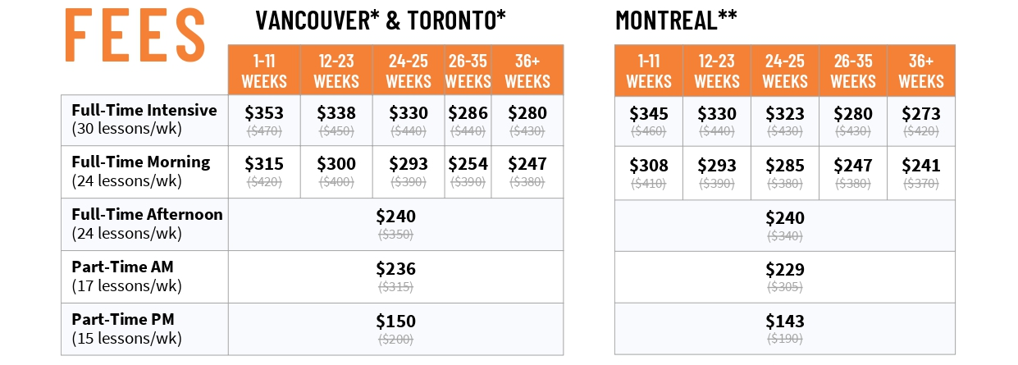
Task: Click the orange FEES heading
Action: [135, 34]
